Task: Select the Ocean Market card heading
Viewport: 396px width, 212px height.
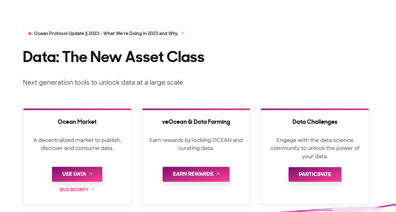Action: click(77, 122)
